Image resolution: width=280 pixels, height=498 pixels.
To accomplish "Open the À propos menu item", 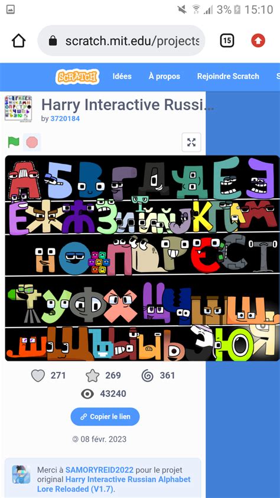I will 164,76.
